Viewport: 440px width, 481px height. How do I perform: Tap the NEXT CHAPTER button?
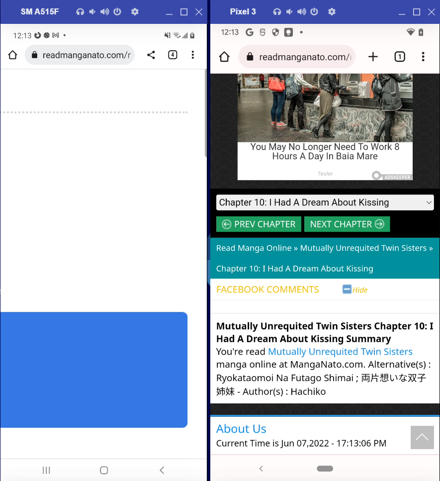coord(347,224)
